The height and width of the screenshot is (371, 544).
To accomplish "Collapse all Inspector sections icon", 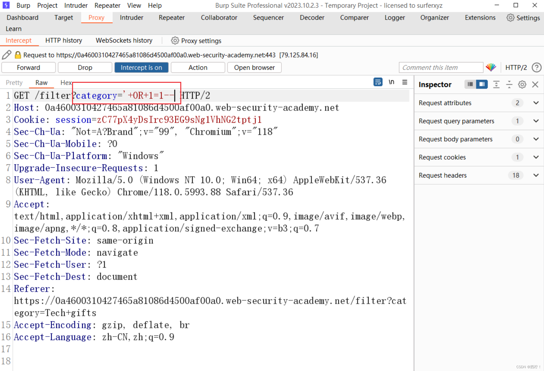I will 509,84.
